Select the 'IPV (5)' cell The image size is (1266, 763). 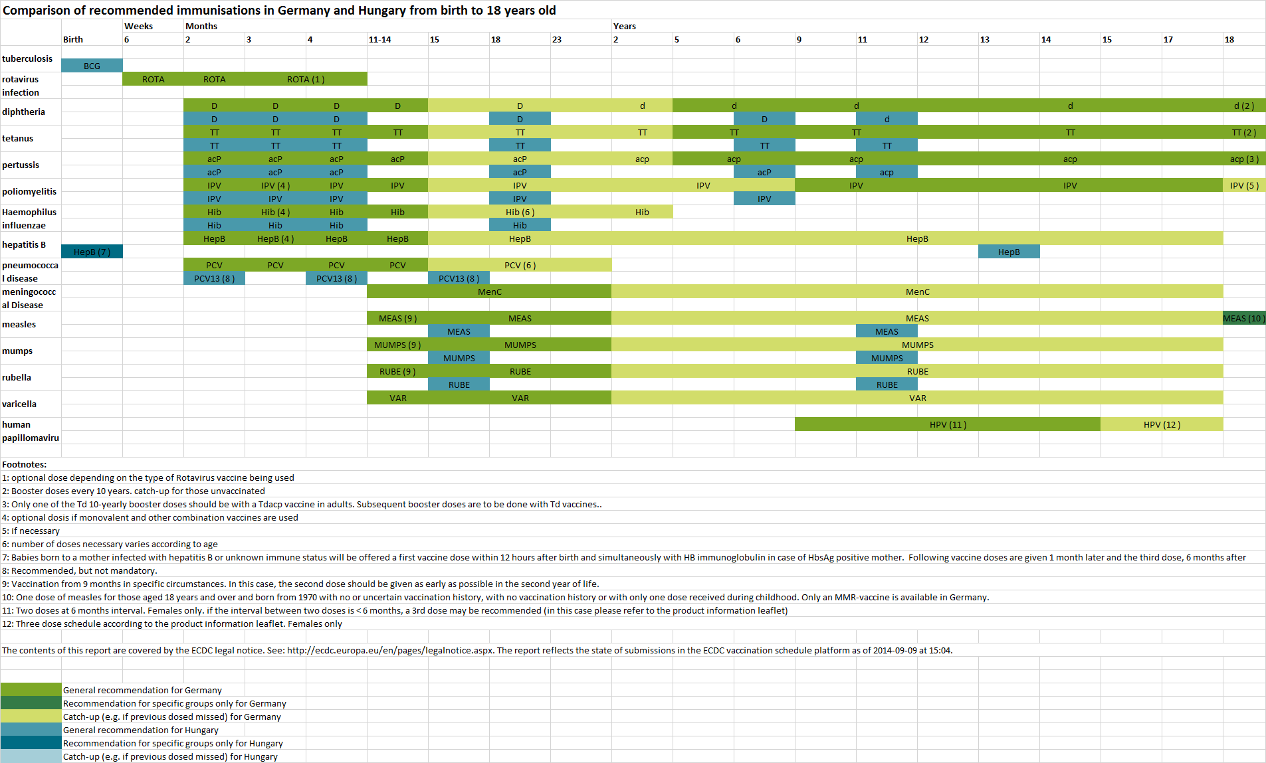coord(1244,185)
